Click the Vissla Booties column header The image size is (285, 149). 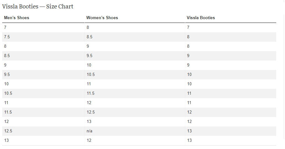[x=201, y=18]
